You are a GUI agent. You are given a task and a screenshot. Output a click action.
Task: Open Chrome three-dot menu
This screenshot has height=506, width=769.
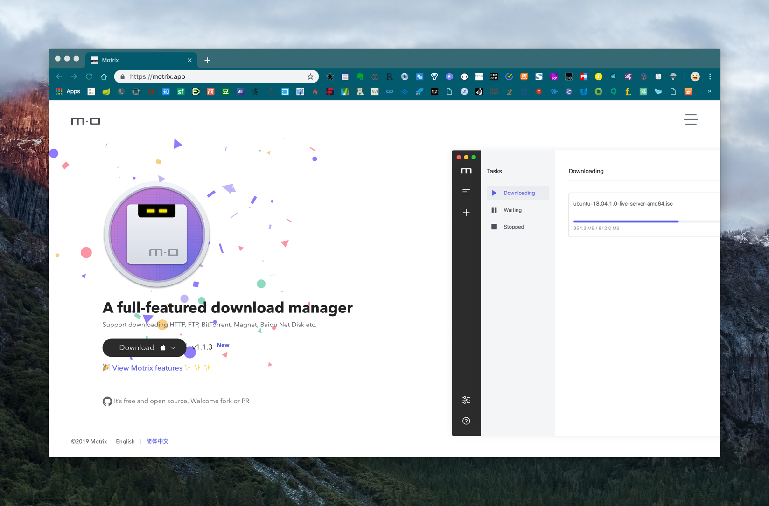(710, 76)
